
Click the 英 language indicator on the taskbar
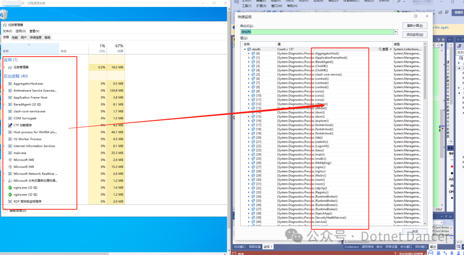(x=439, y=253)
